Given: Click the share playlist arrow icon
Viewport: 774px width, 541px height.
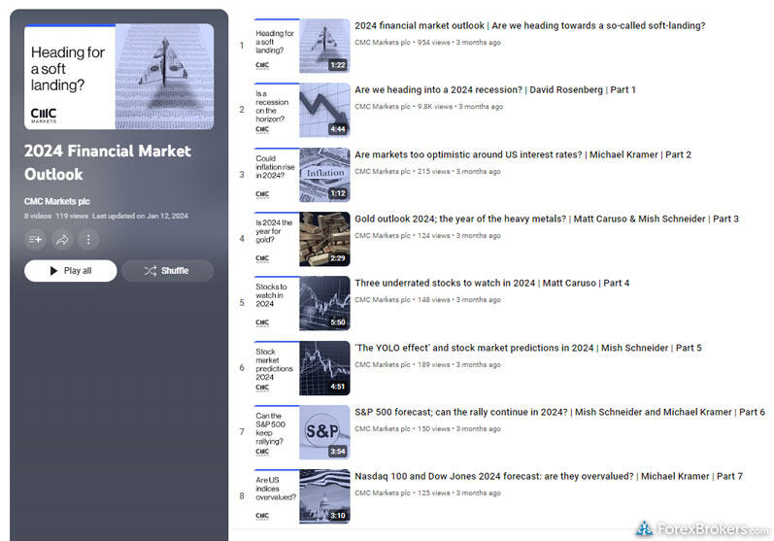Looking at the screenshot, I should (62, 239).
